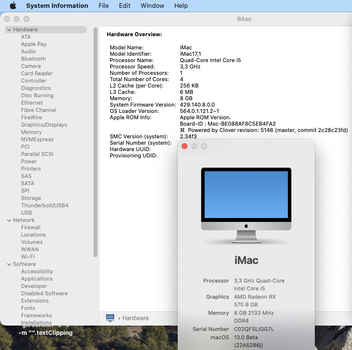Select Wi-Fi under Network
The width and height of the screenshot is (352, 350).
click(x=28, y=257)
